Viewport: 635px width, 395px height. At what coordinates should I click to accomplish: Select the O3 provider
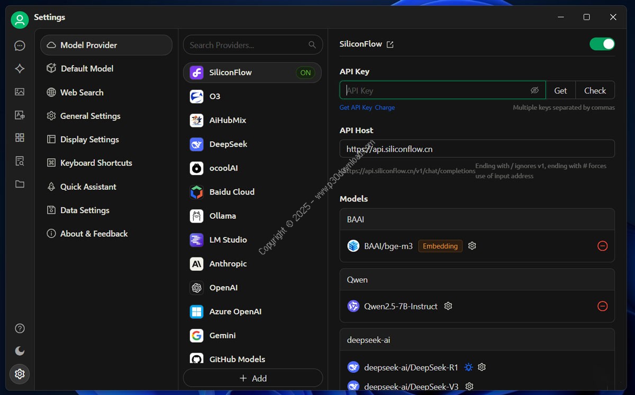(x=252, y=96)
